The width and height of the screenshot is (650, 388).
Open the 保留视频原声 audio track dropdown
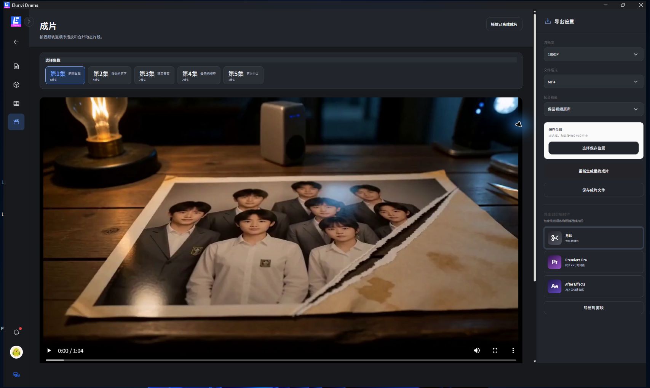click(x=593, y=109)
